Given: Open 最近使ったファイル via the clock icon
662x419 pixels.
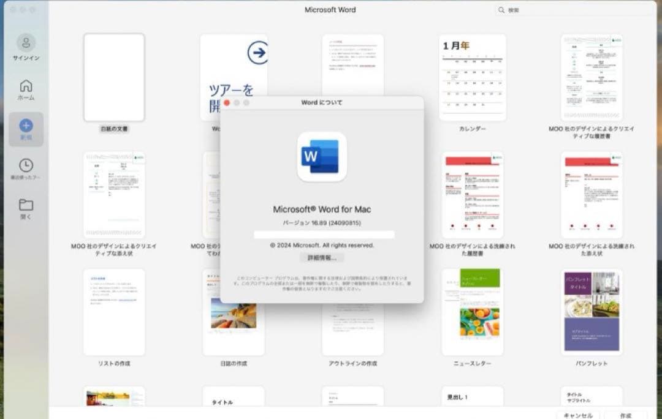Looking at the screenshot, I should click(x=26, y=165).
